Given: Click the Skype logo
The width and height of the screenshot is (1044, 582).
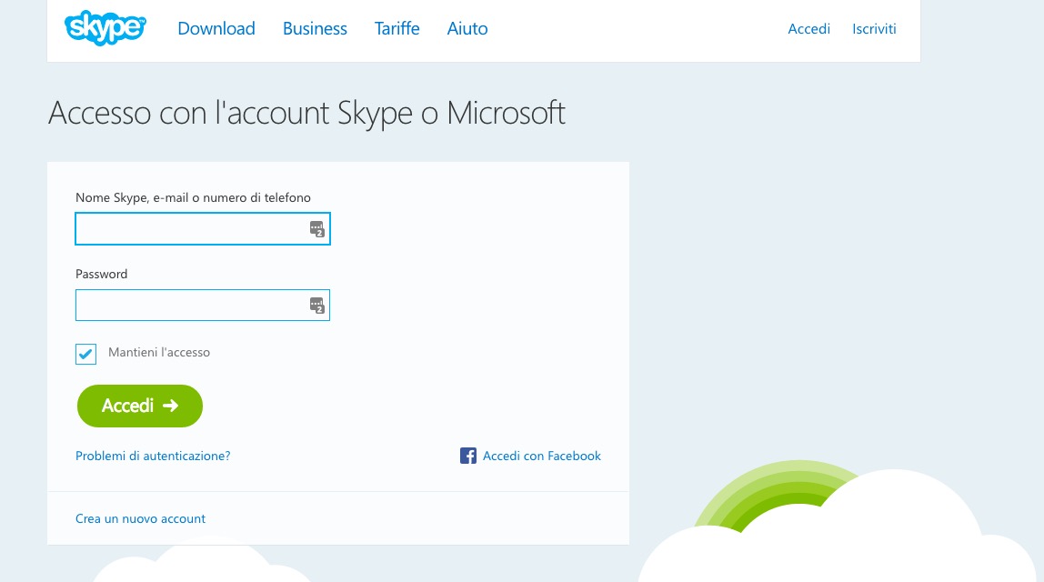Looking at the screenshot, I should pos(105,28).
